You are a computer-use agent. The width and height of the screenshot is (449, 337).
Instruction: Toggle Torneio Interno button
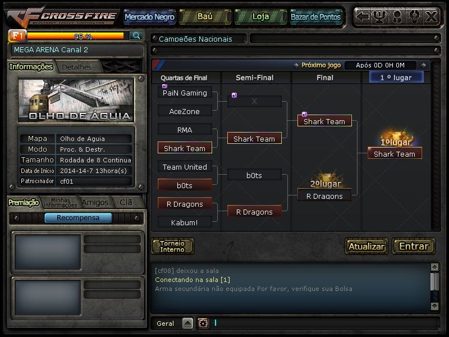click(x=172, y=246)
